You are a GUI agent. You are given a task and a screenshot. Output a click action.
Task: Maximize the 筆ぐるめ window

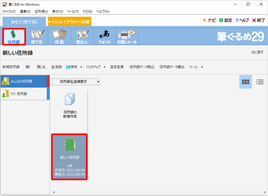[x=248, y=4]
